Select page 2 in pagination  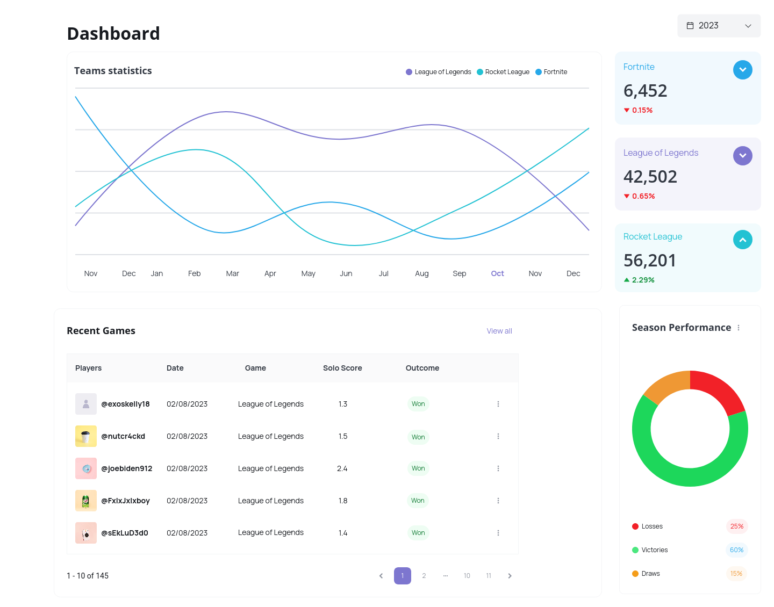[x=424, y=576]
